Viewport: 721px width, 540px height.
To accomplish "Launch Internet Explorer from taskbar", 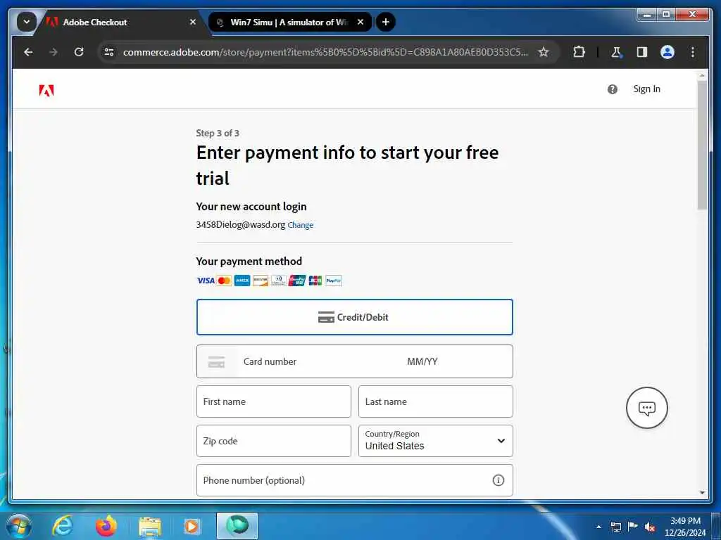I will pos(63,526).
